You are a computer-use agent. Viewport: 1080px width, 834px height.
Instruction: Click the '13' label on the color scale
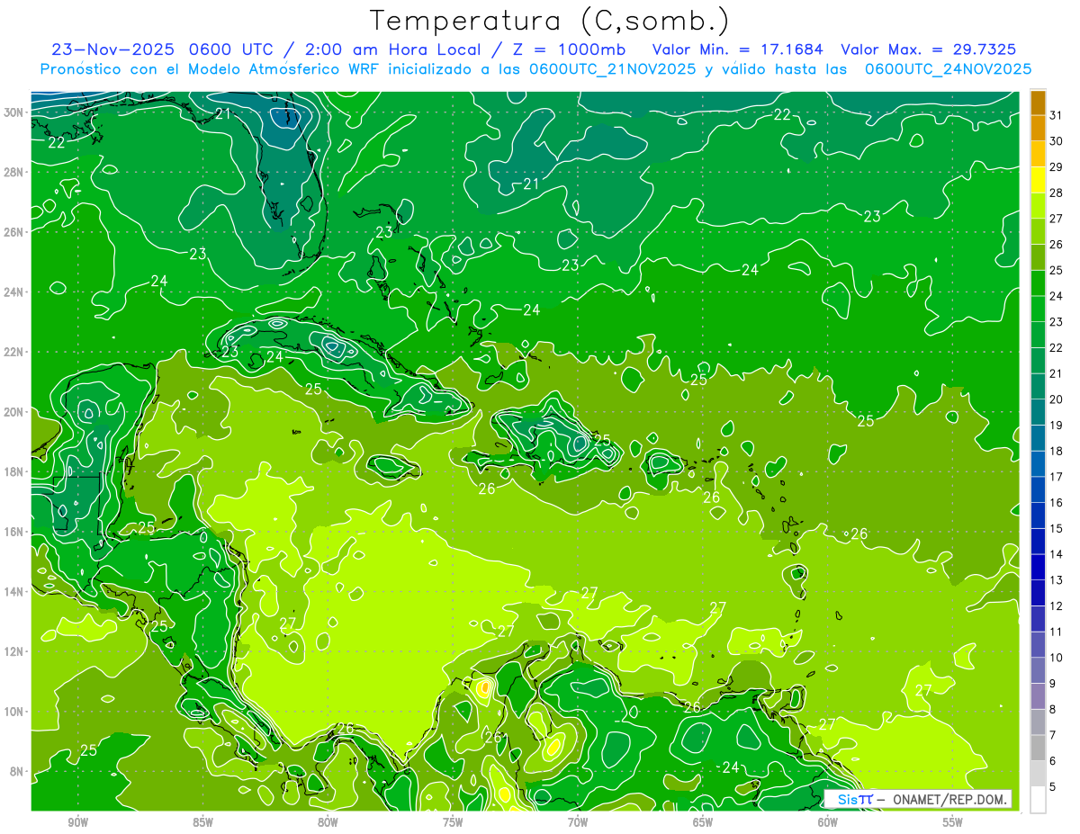click(1057, 580)
